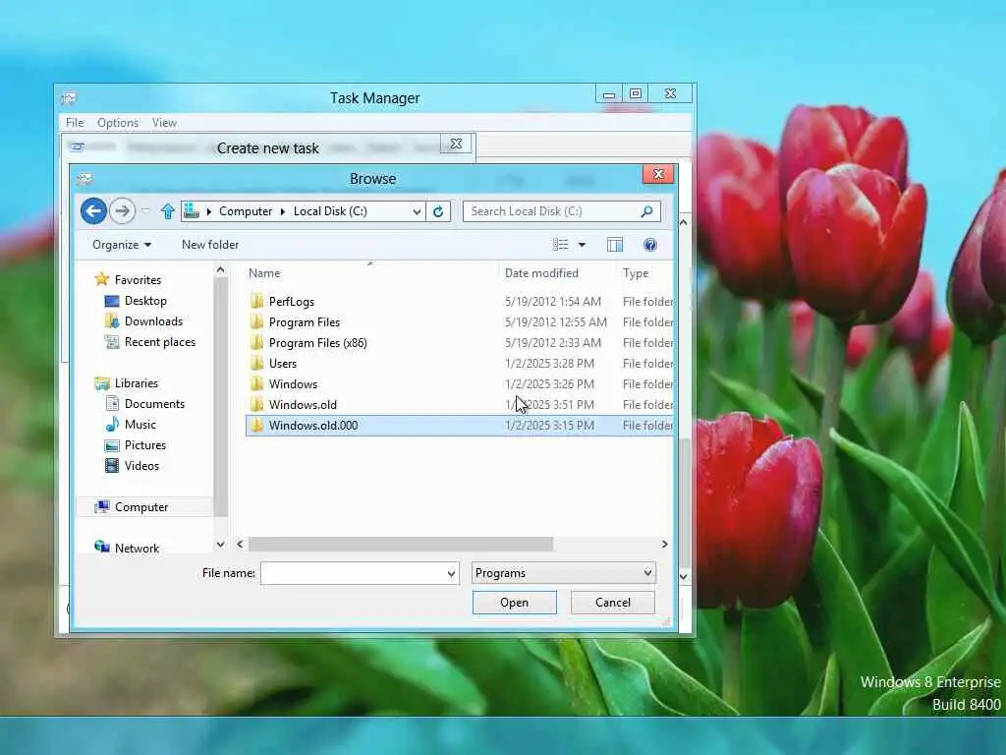The image size is (1006, 755).
Task: Click Local Disk (C:) in breadcrumb
Action: 330,211
